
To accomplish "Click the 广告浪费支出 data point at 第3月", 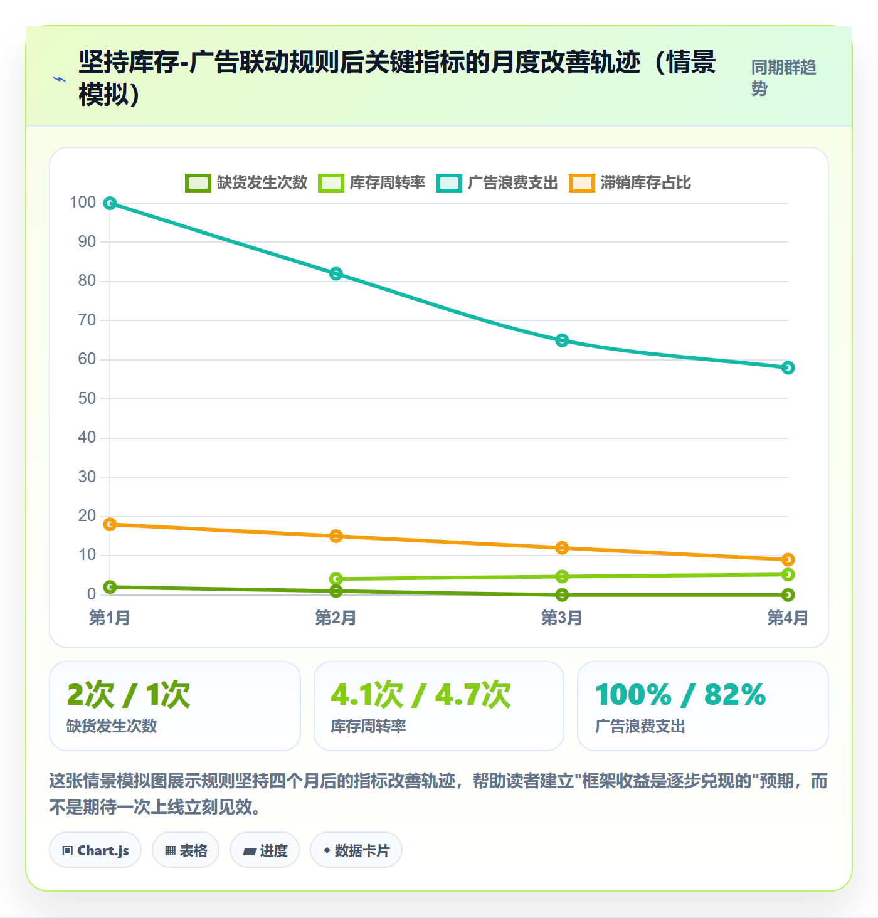I will pos(562,340).
